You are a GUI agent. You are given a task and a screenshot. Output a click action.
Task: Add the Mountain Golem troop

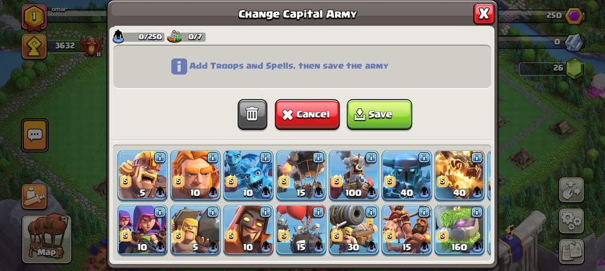click(460, 230)
